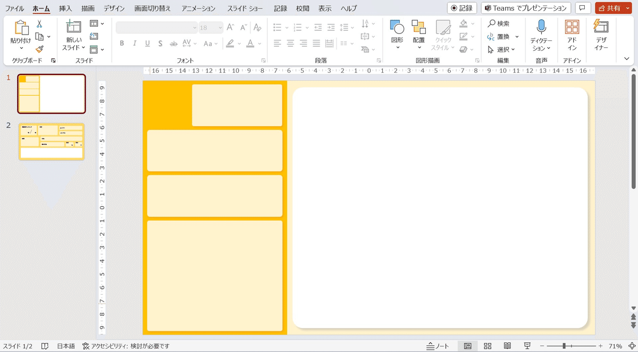The image size is (638, 352).
Task: Select slide 2 thumbnail
Action: (52, 142)
